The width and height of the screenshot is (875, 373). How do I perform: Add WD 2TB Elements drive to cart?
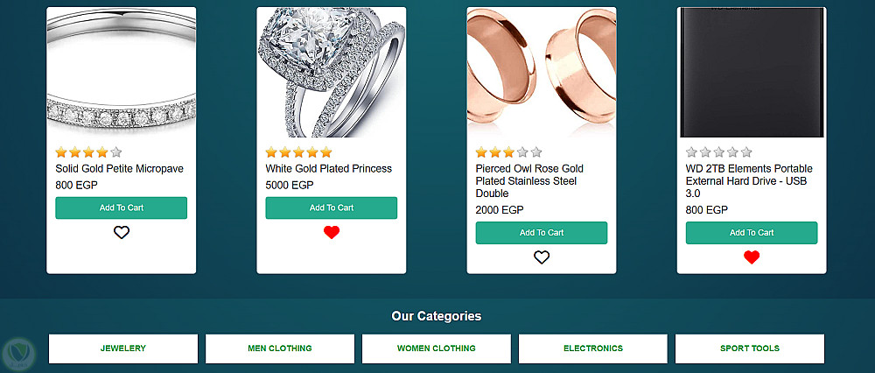click(752, 233)
